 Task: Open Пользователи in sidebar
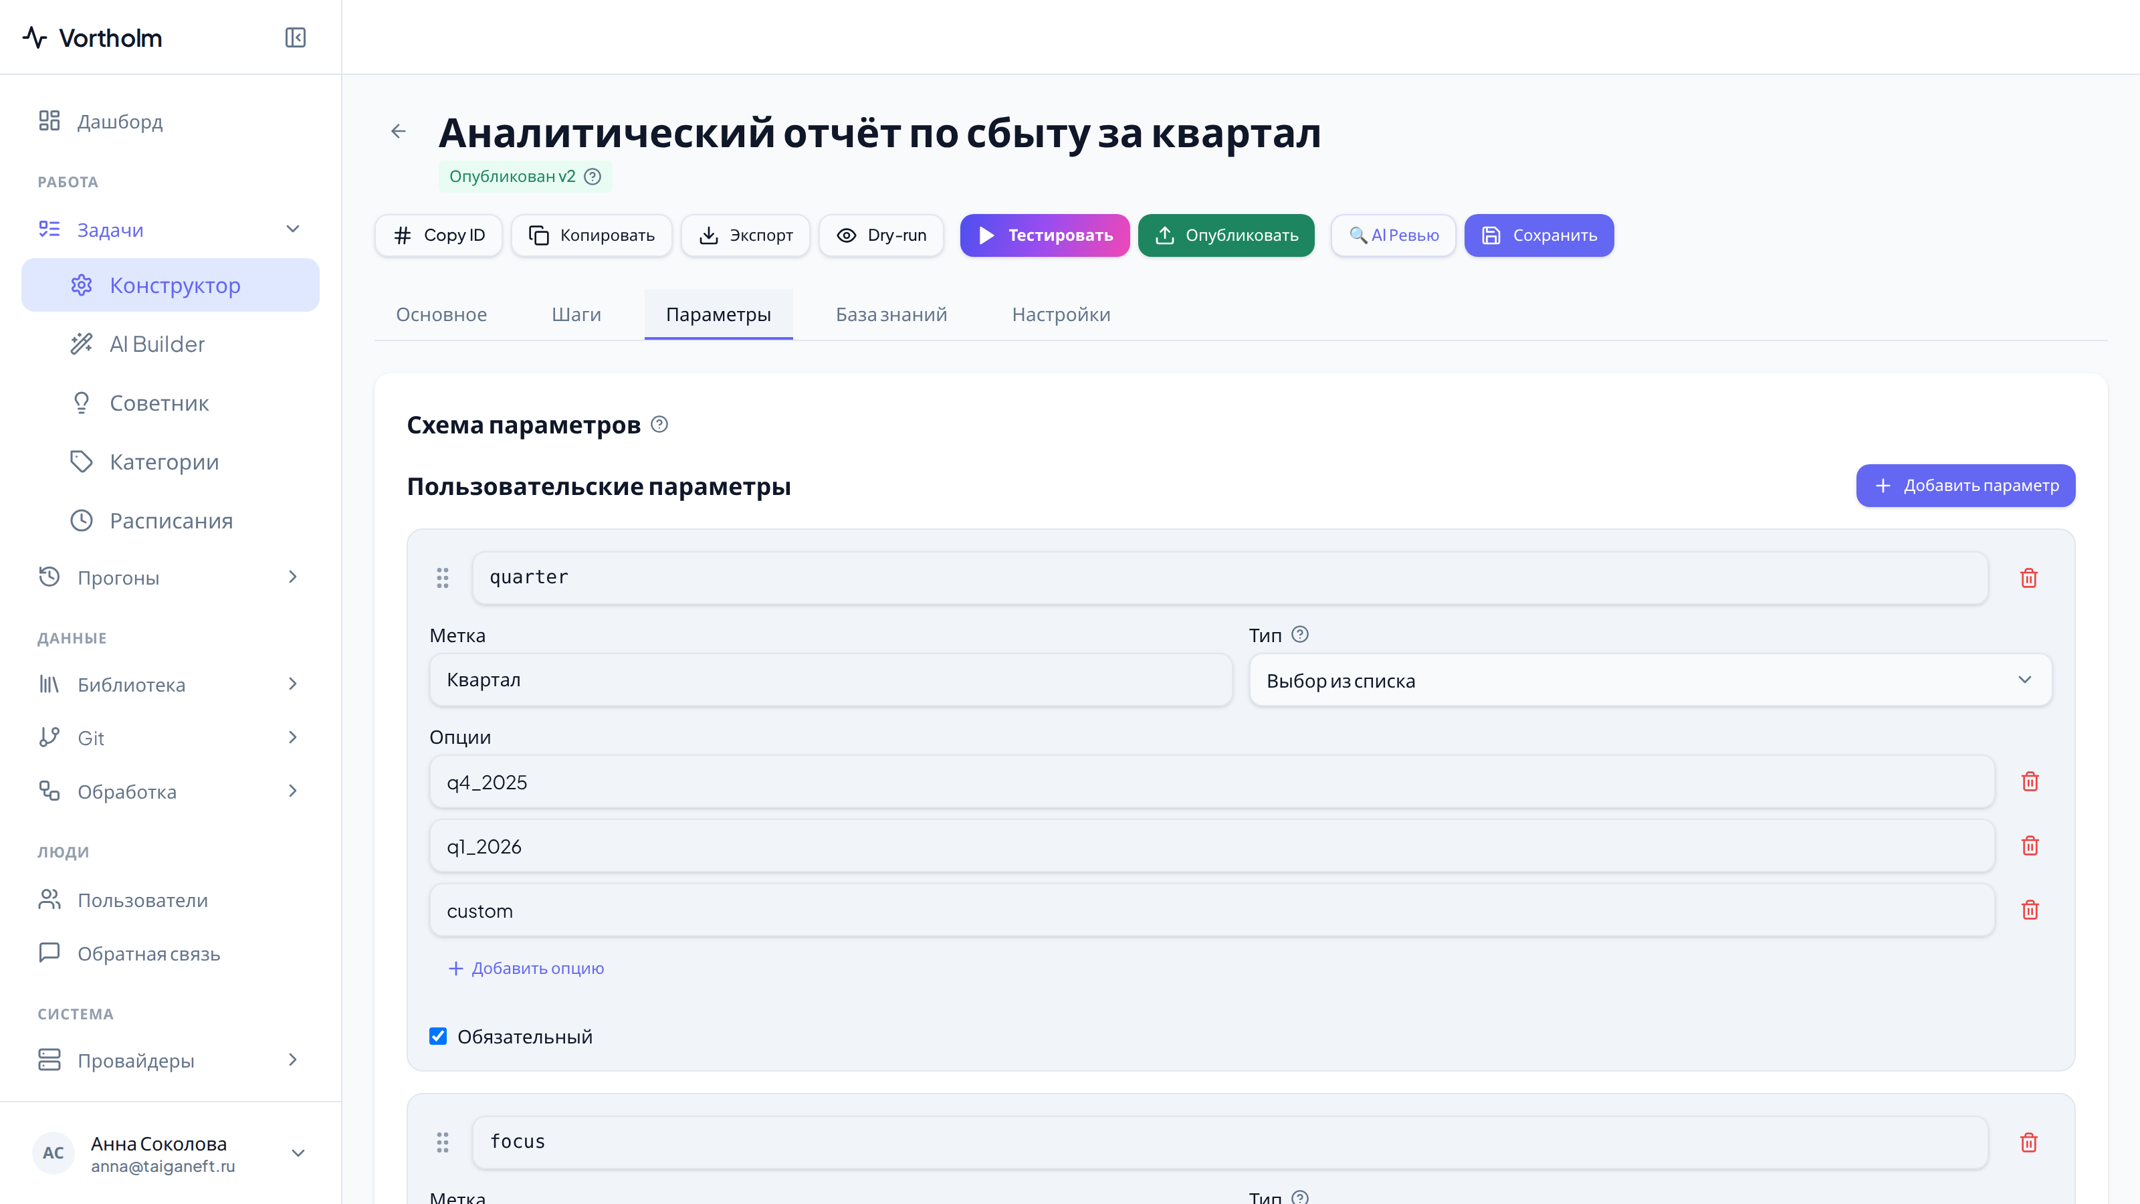pyautogui.click(x=171, y=900)
